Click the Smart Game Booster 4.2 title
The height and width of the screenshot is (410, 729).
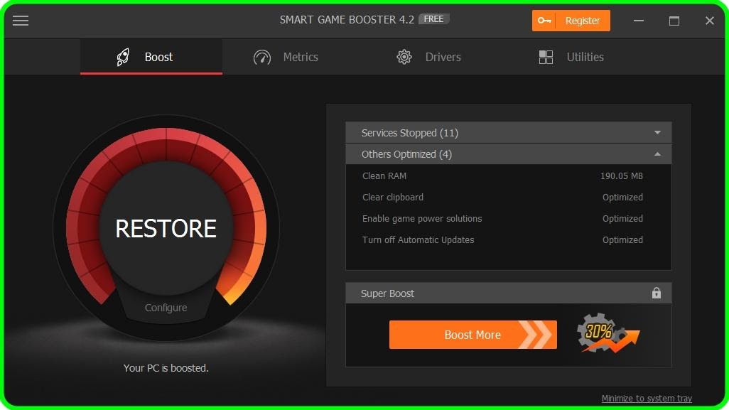click(347, 19)
